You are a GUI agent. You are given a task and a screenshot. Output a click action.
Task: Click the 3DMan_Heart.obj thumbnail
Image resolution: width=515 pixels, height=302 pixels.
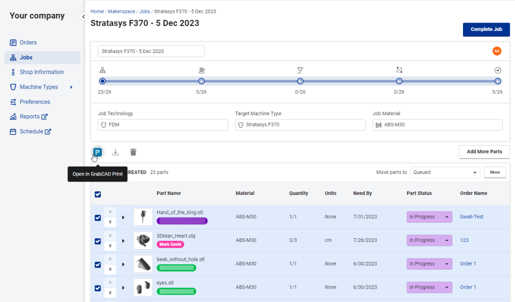(143, 240)
